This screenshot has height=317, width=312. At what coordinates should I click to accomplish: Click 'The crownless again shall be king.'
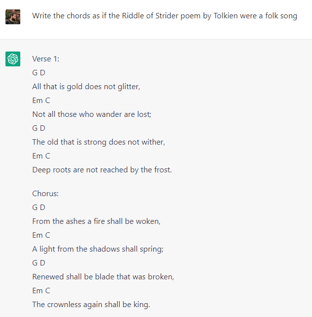coord(91,304)
